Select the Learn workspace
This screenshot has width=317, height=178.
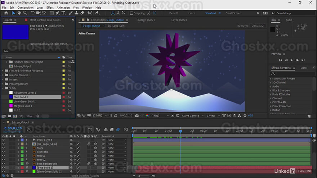click(x=192, y=13)
